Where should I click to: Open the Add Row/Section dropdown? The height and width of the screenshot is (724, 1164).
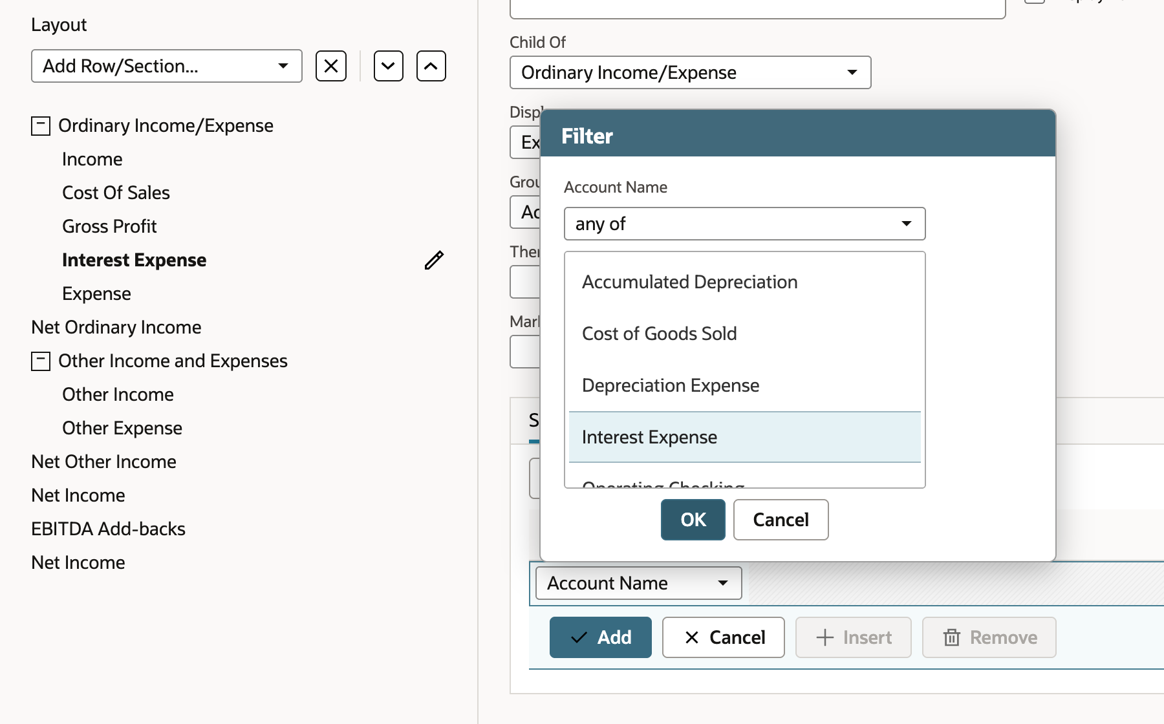(x=167, y=66)
